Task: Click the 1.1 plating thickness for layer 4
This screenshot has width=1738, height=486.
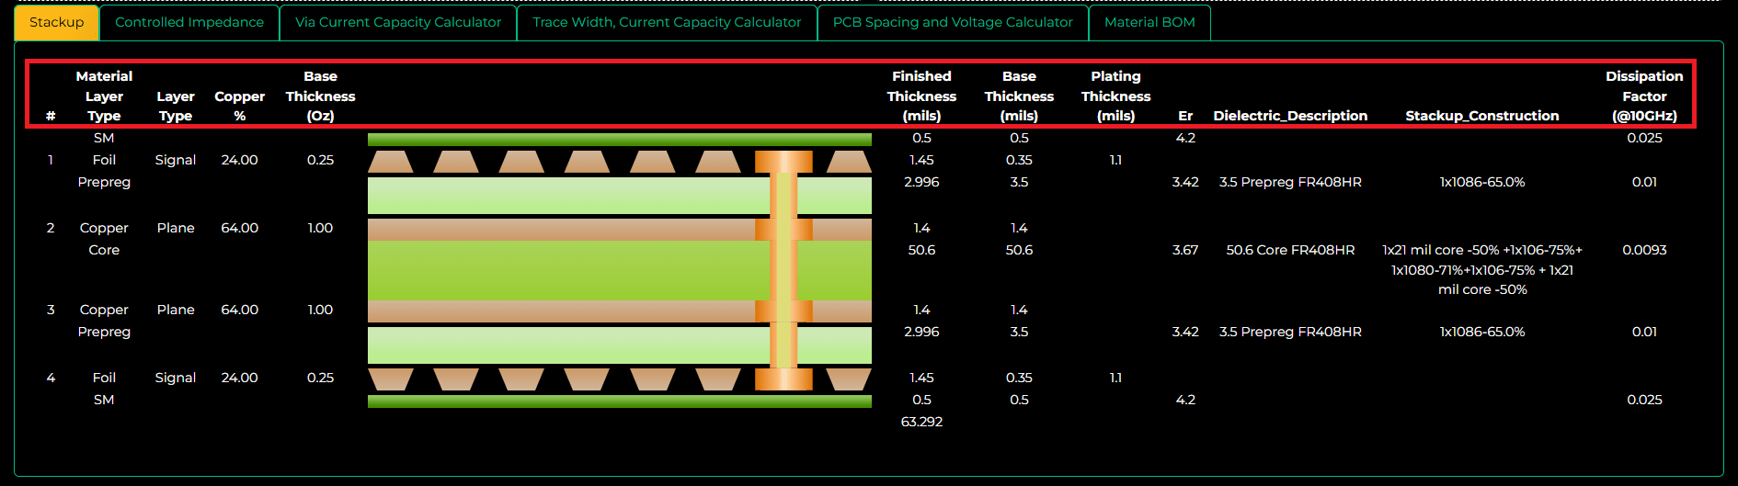Action: tap(1115, 378)
